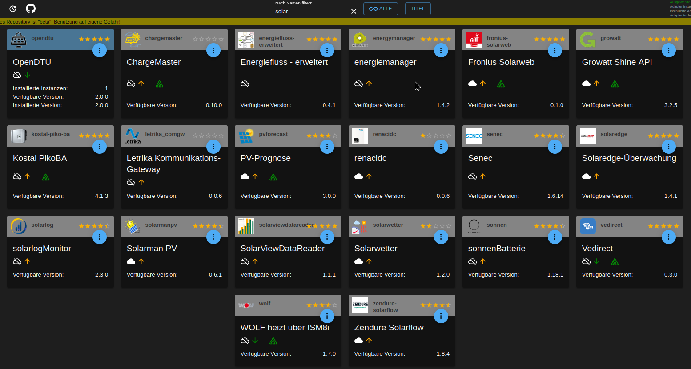Click the sonnenBatterie card title
Screen dimensions: 691x369
pos(497,249)
